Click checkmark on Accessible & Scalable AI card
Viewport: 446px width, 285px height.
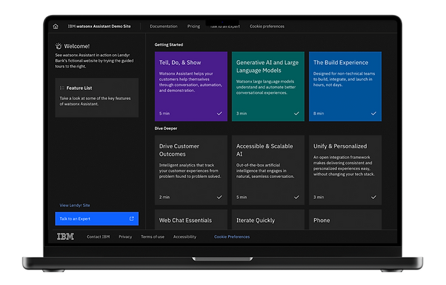pyautogui.click(x=296, y=197)
